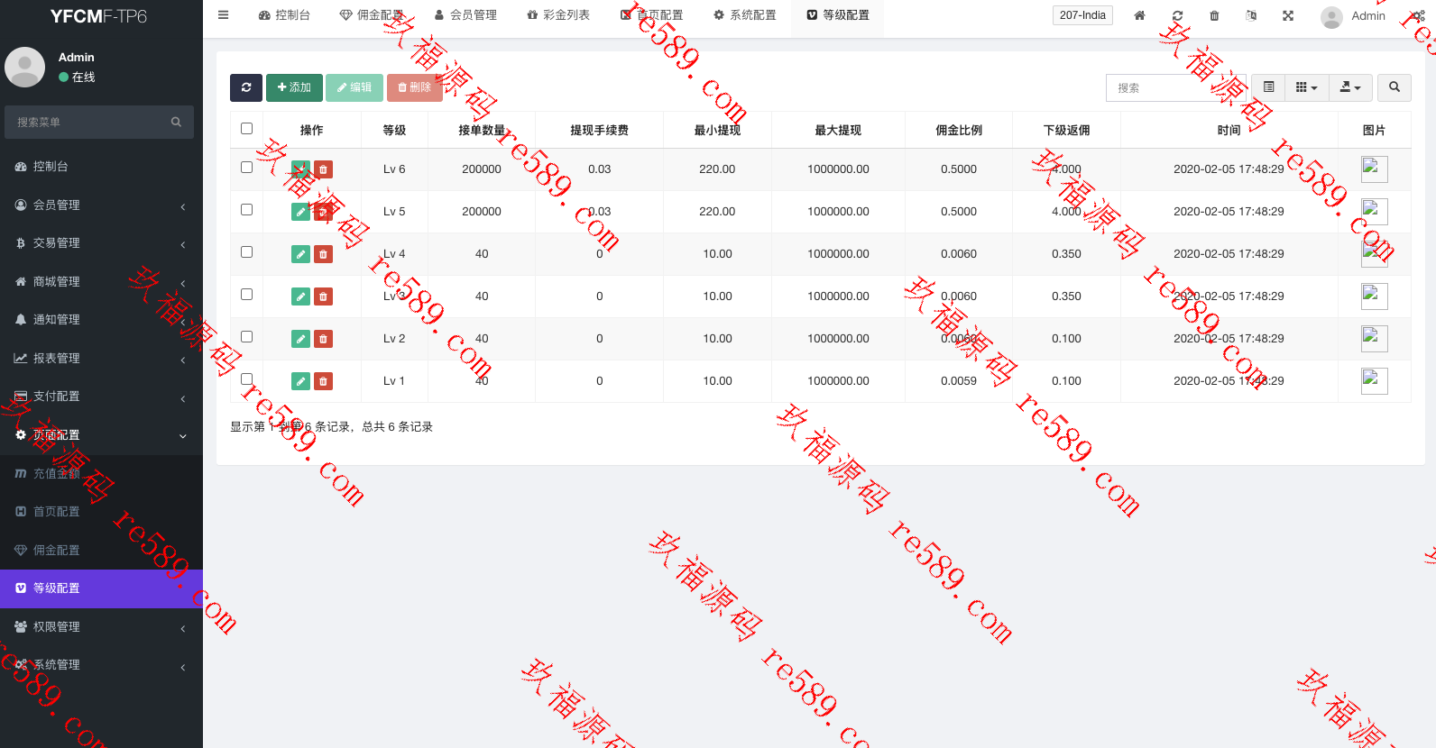The width and height of the screenshot is (1436, 748).
Task: Check the Lv 4 row checkbox
Action: 246,252
